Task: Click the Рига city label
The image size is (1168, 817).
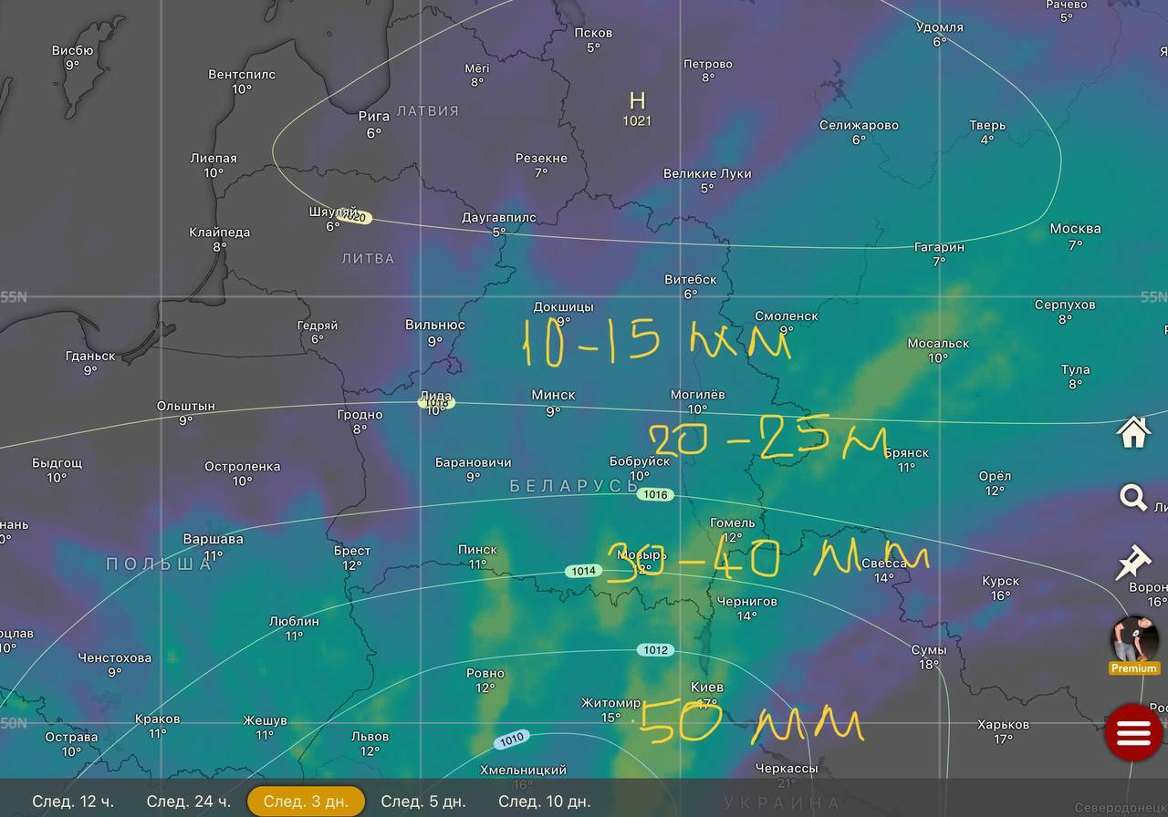Action: (374, 116)
